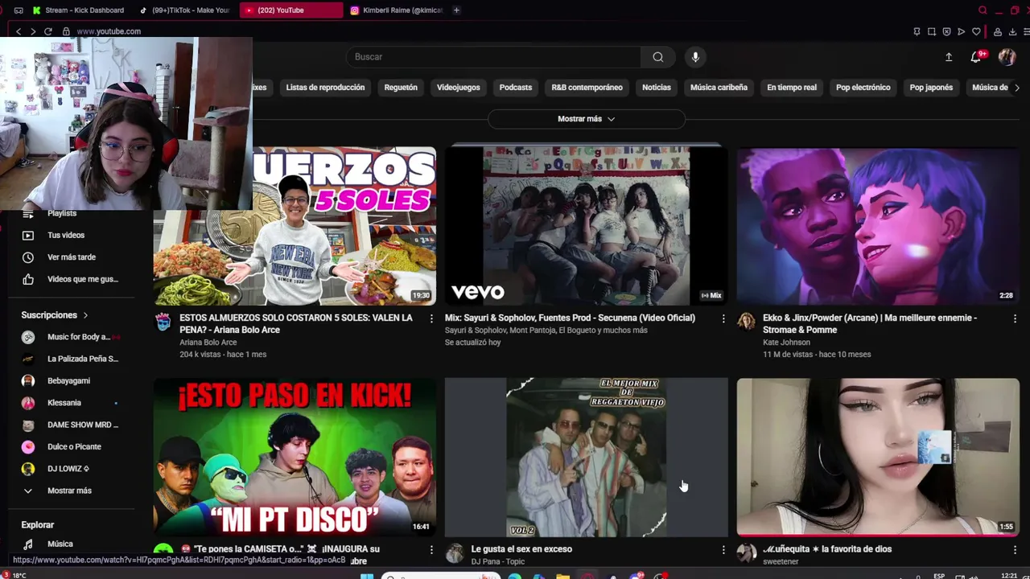Switch to Kimberli Raime Instagram tab
The height and width of the screenshot is (579, 1030).
397,10
